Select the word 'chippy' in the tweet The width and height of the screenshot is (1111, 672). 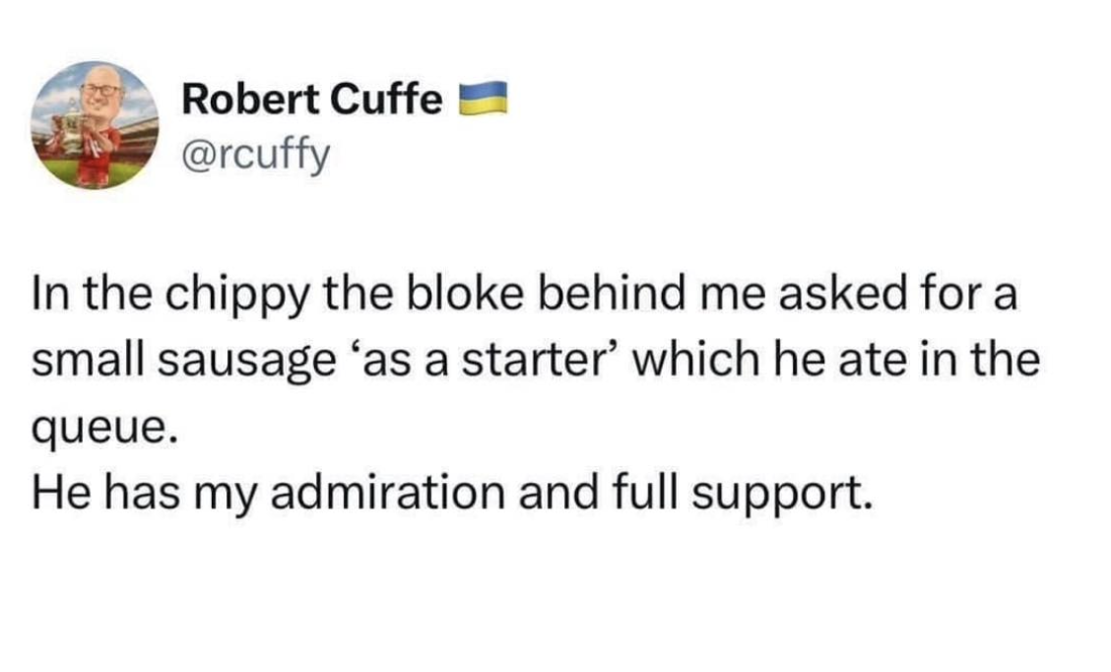238,296
